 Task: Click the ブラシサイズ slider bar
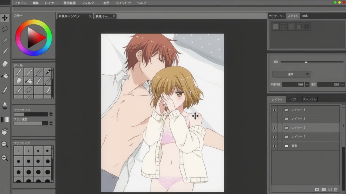point(31,114)
